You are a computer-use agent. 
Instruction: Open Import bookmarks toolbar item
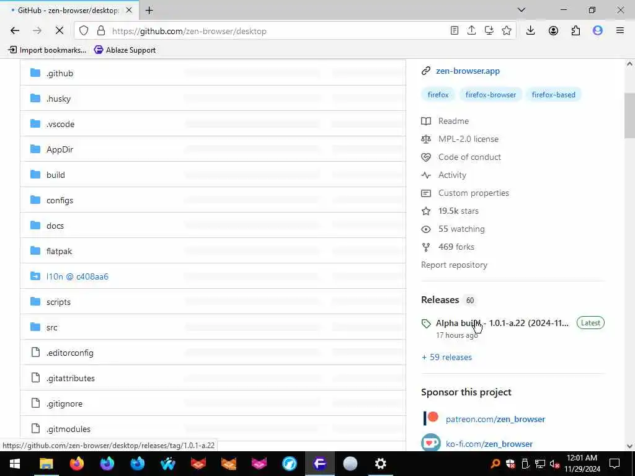point(47,50)
